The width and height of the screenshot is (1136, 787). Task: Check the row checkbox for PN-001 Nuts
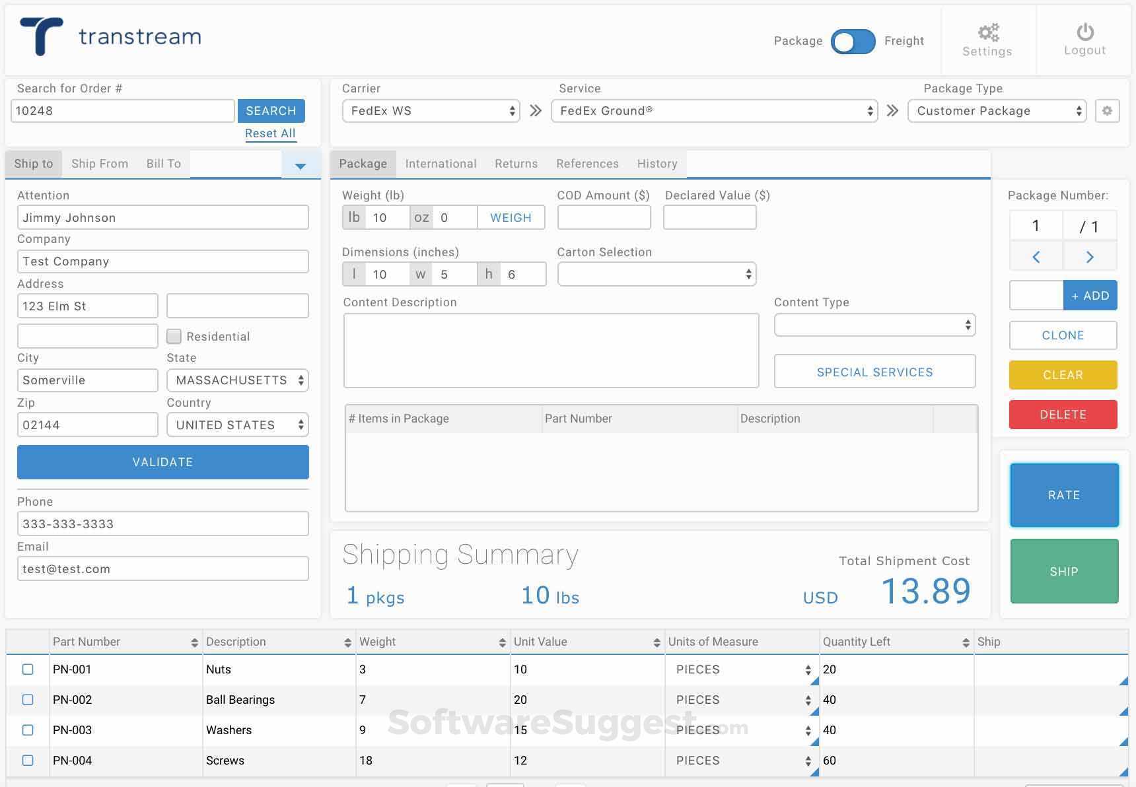27,669
